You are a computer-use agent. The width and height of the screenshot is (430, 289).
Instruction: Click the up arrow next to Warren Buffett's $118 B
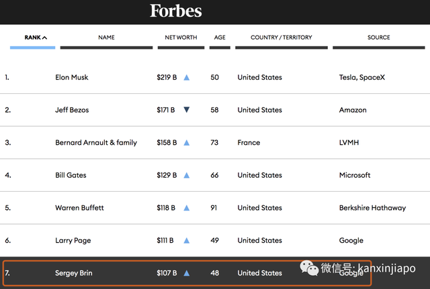point(187,208)
